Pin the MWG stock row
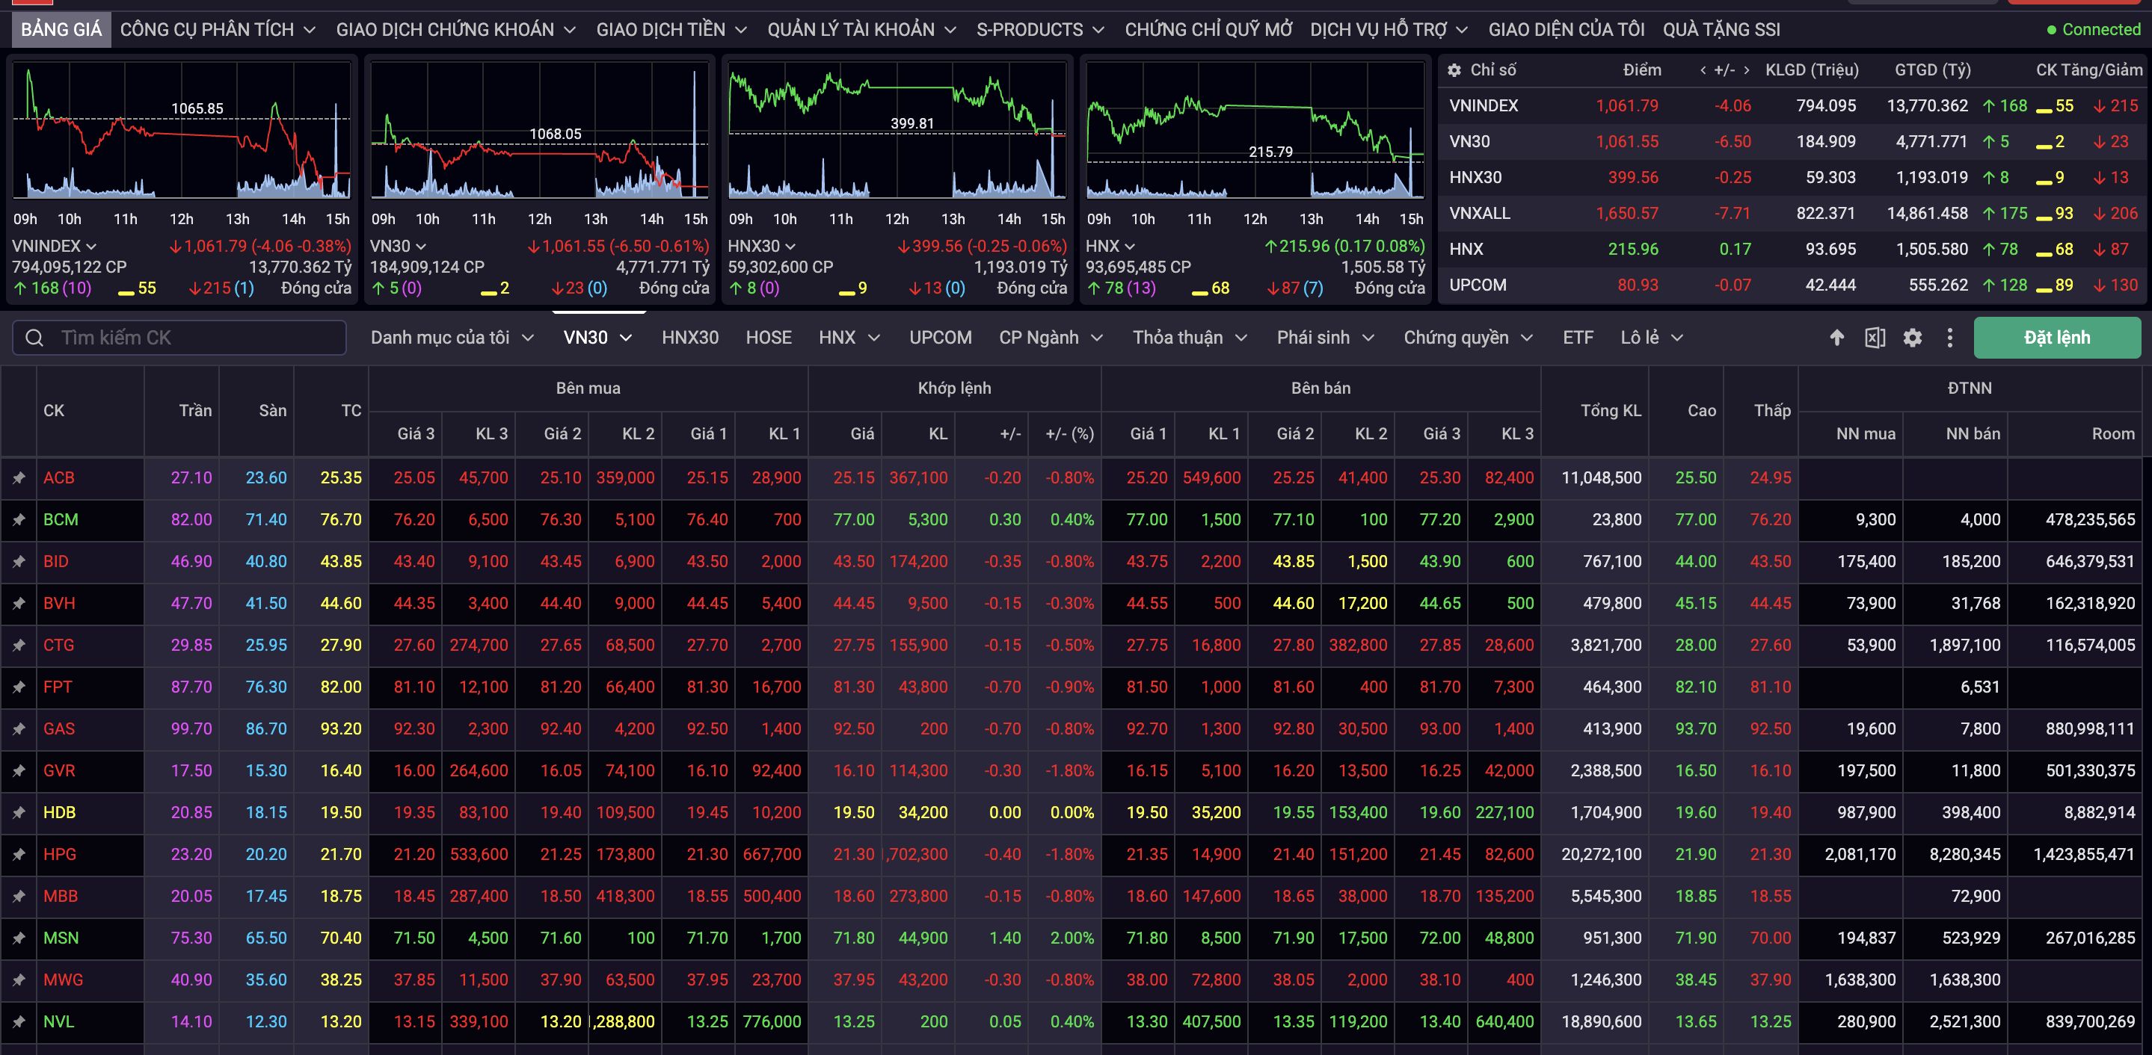The image size is (2152, 1055). [x=19, y=979]
